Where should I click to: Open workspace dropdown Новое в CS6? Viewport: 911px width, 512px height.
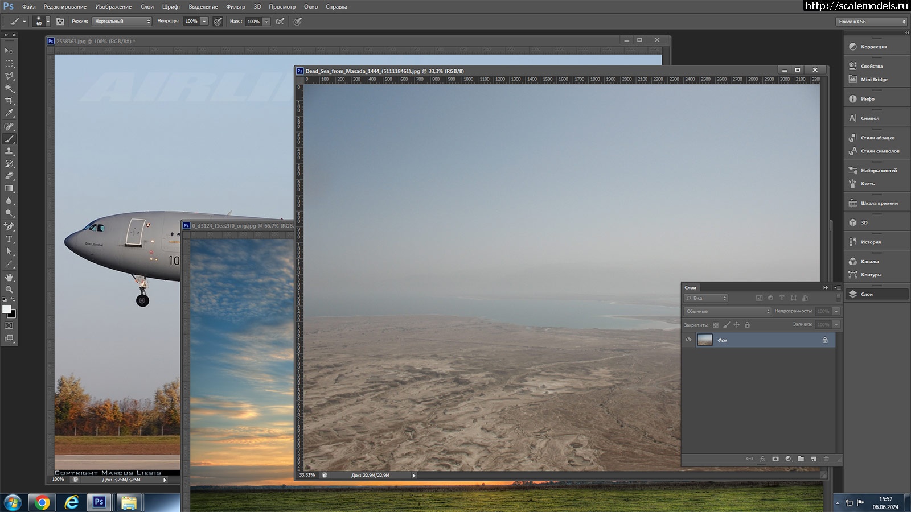point(872,22)
